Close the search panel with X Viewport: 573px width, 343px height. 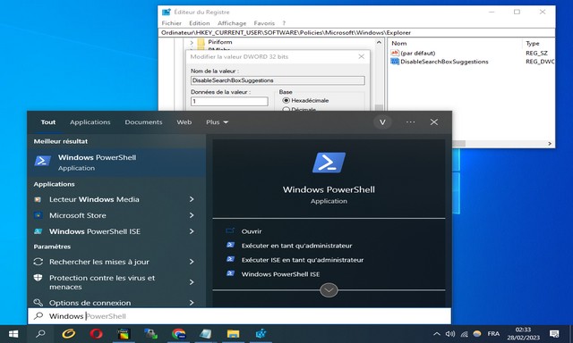433,122
